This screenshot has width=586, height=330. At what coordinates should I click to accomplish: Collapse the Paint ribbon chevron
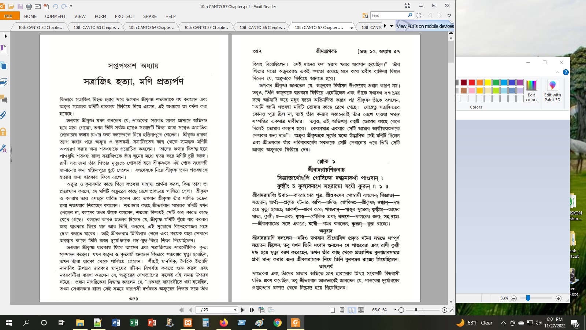tap(557, 72)
